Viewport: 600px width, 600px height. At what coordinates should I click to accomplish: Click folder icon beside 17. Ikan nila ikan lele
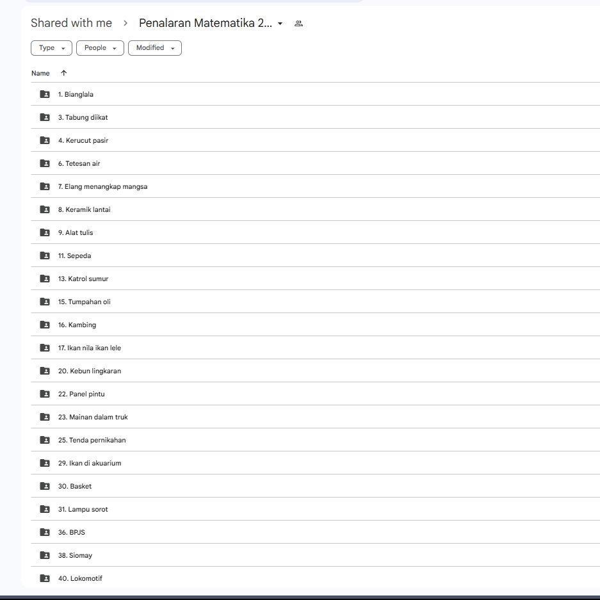point(45,348)
